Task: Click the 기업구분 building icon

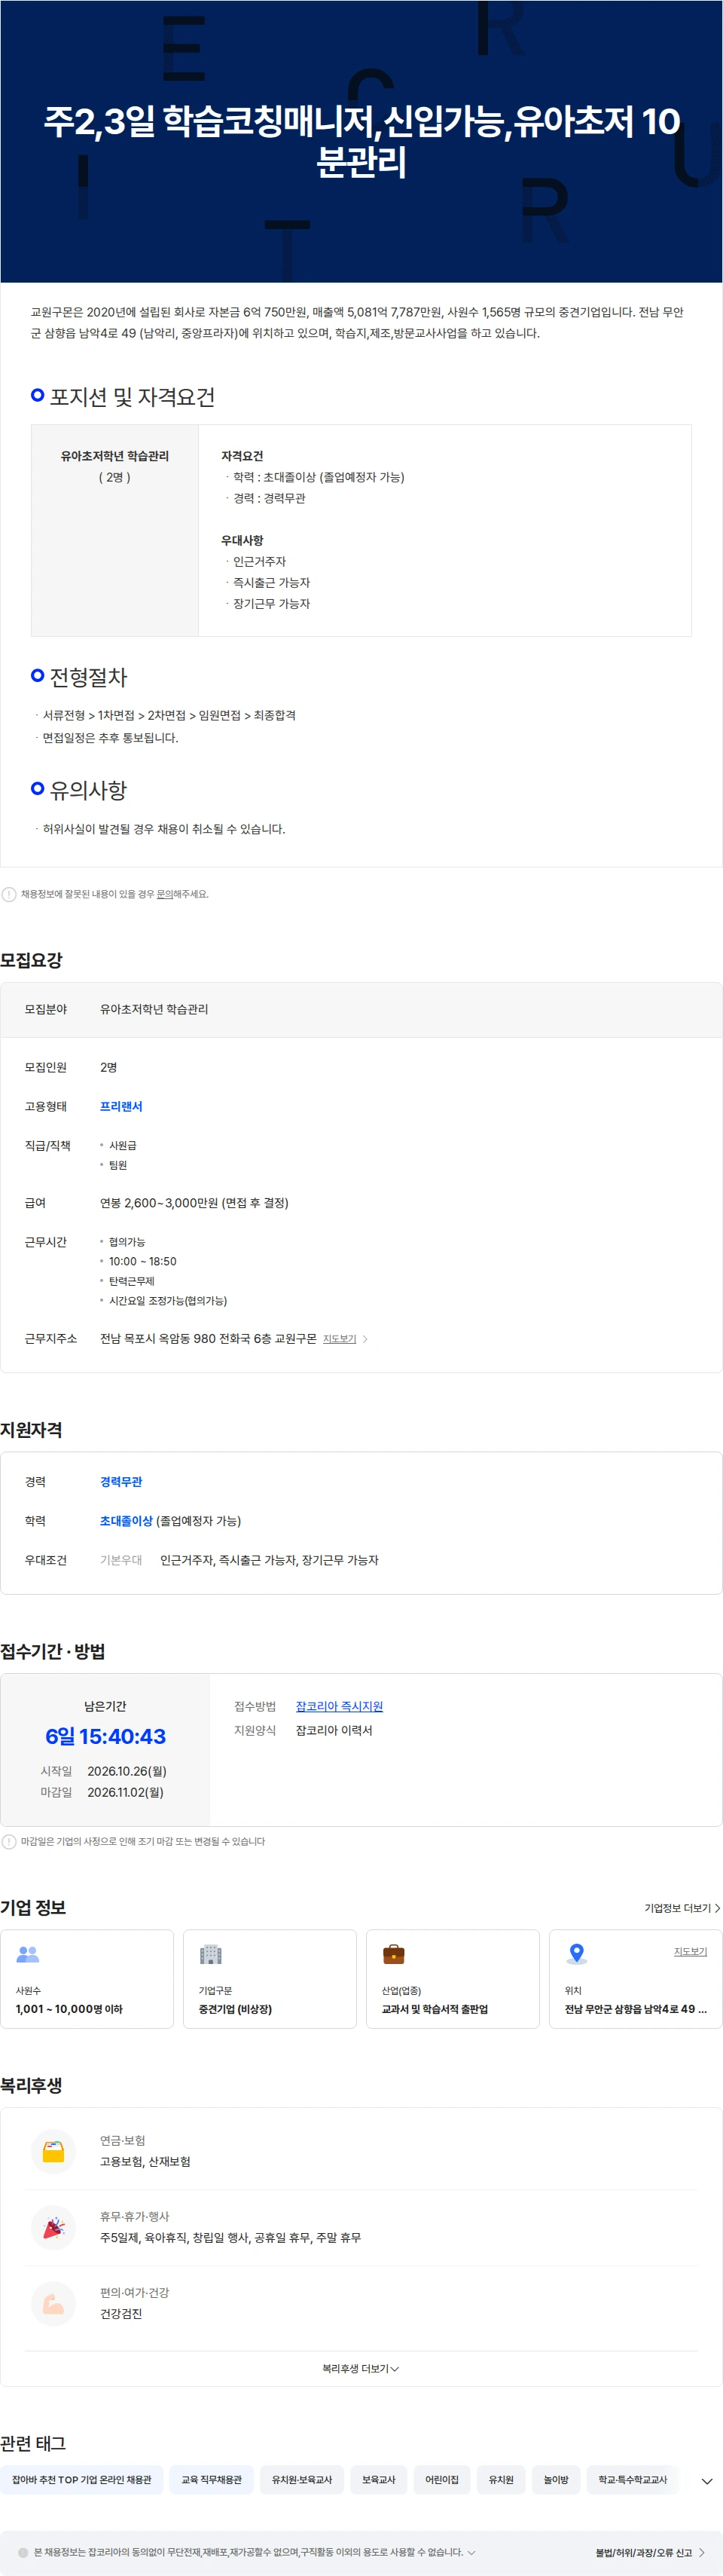Action: 211,1953
